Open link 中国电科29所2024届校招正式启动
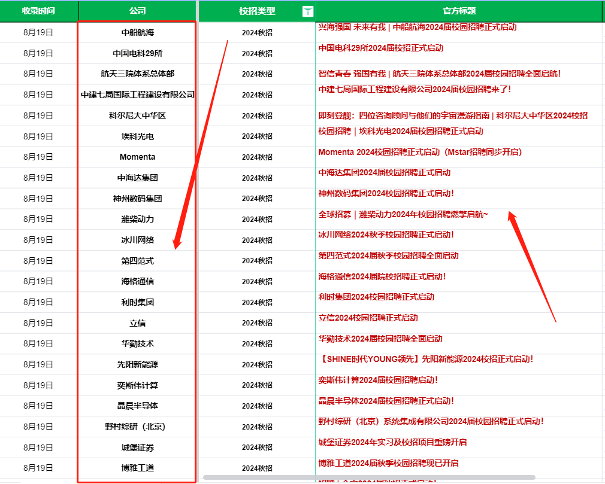Screen dimensions: 605x484 (x=381, y=48)
